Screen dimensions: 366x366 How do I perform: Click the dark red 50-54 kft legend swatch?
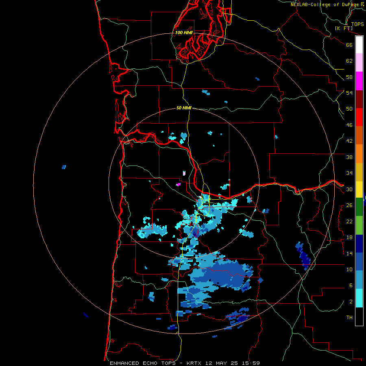359,99
